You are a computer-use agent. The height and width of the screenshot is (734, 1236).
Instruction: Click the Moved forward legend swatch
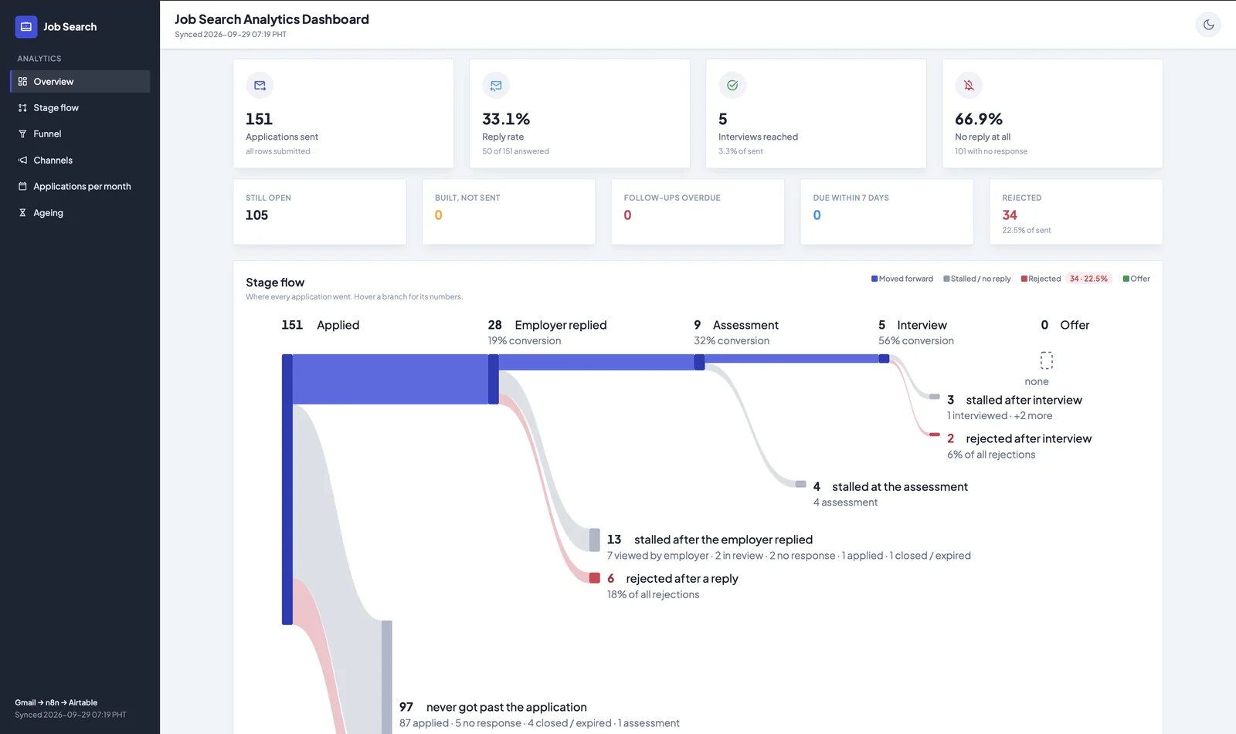pos(874,279)
